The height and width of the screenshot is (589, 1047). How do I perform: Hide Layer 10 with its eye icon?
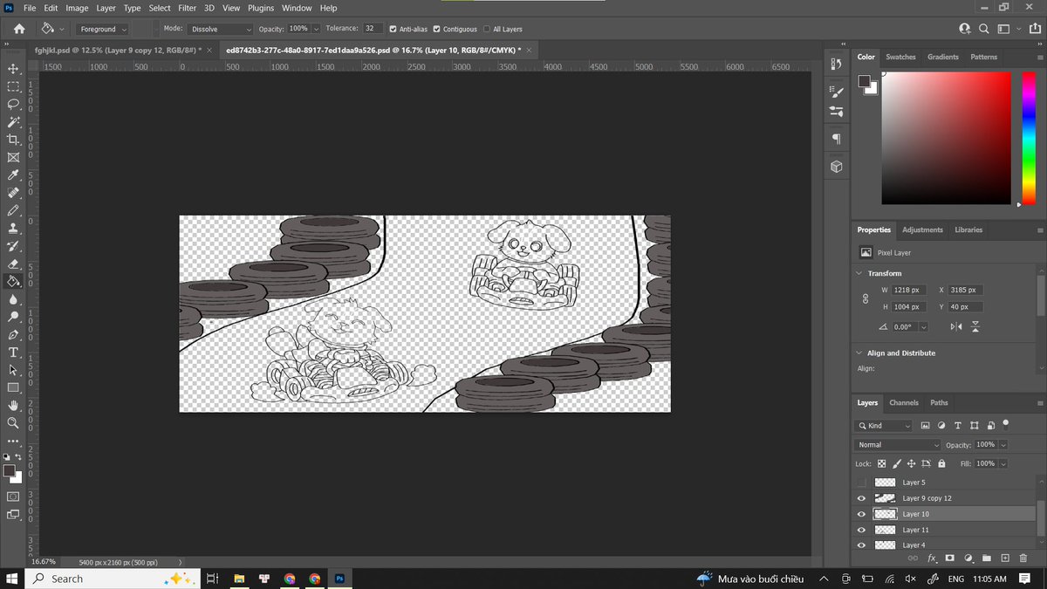coord(862,514)
